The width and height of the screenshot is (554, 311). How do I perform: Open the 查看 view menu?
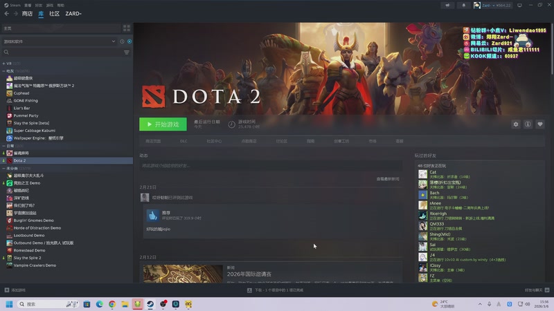[x=28, y=6]
